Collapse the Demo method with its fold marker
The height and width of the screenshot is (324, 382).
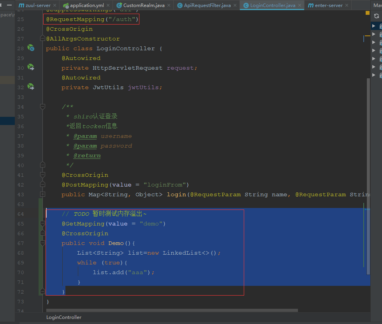click(x=42, y=243)
